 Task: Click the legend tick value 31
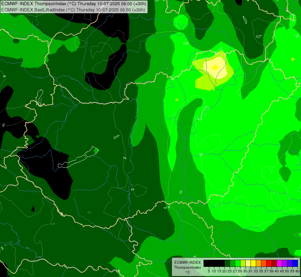point(251,271)
